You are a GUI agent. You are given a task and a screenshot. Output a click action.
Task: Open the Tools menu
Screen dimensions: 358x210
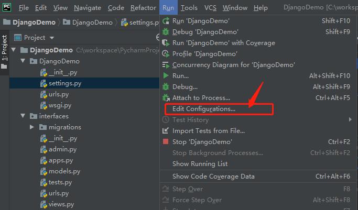coord(189,8)
